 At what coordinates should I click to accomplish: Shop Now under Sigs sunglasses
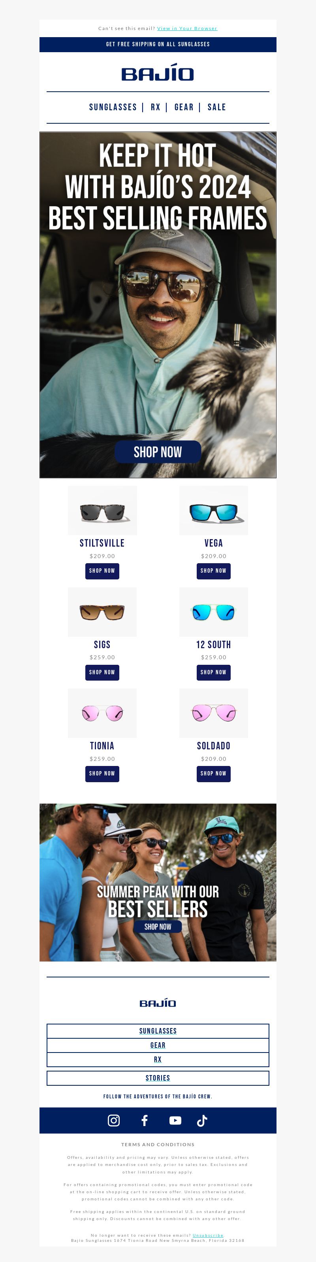point(102,672)
